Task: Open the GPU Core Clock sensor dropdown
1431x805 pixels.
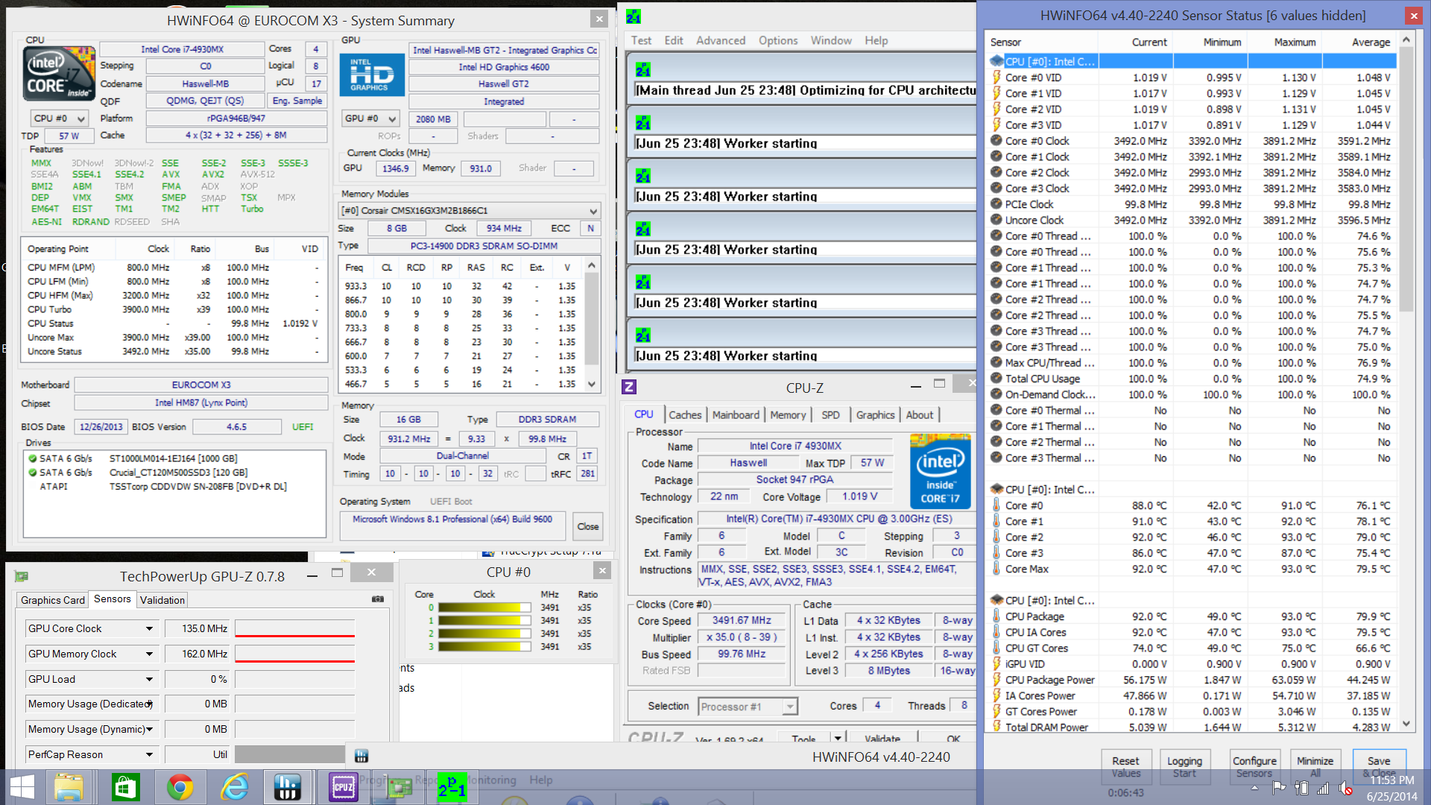Action: pos(149,628)
